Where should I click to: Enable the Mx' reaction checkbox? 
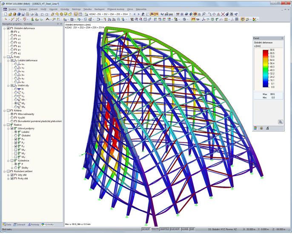[16, 150]
